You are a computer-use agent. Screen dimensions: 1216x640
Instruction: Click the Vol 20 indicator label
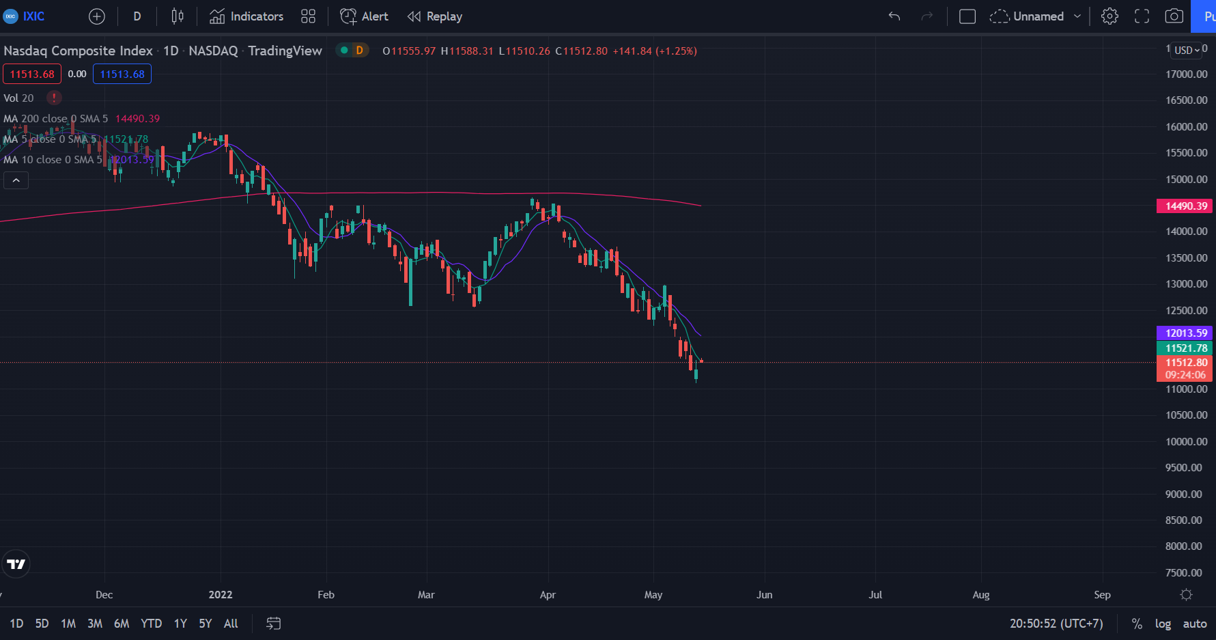(x=18, y=98)
